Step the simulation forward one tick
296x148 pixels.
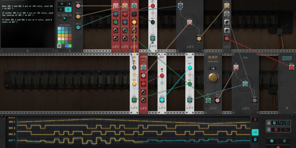69,4
